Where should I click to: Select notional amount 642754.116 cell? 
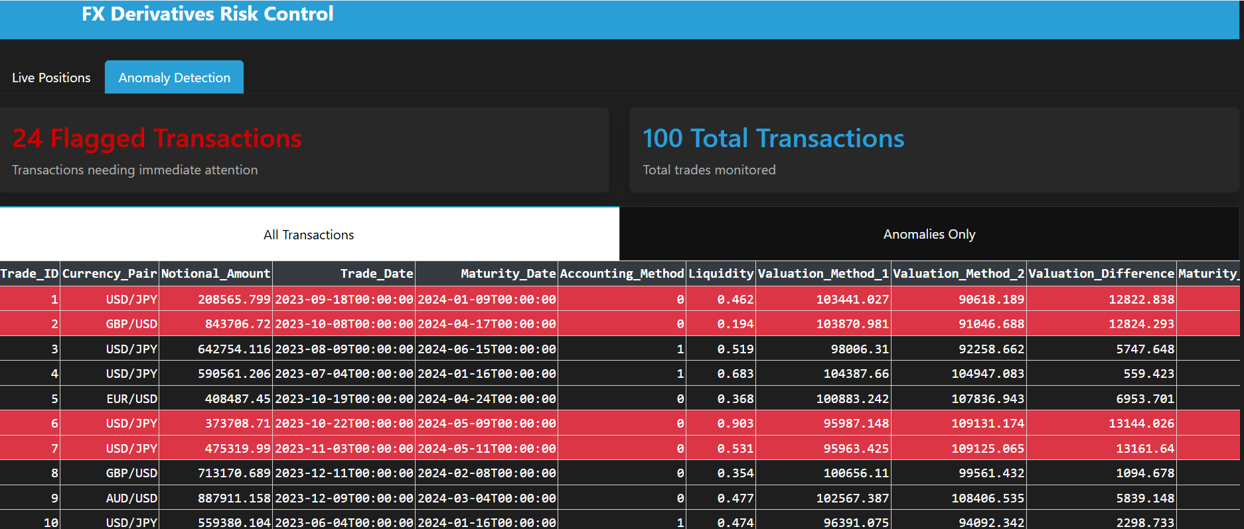pyautogui.click(x=216, y=349)
